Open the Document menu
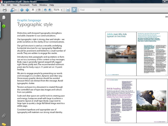 [x=24, y=5]
